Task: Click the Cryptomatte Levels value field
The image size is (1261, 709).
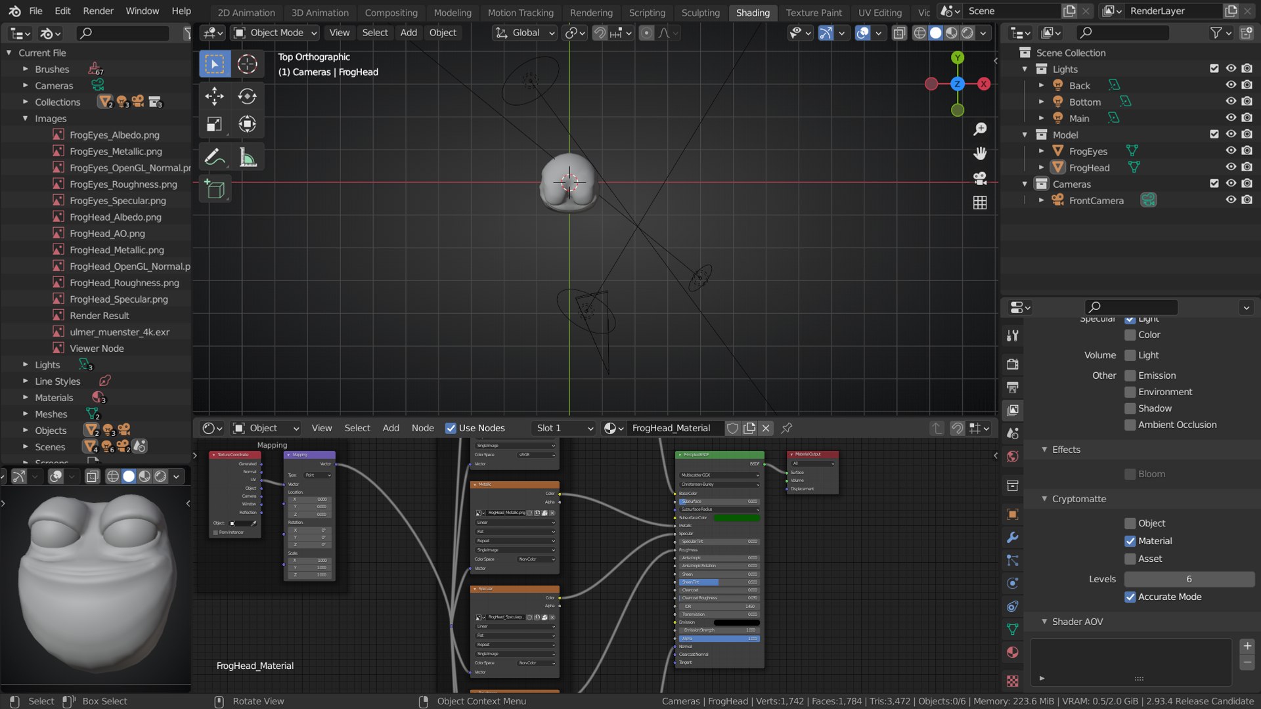Action: [x=1189, y=579]
